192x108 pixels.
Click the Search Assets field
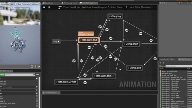point(179,66)
